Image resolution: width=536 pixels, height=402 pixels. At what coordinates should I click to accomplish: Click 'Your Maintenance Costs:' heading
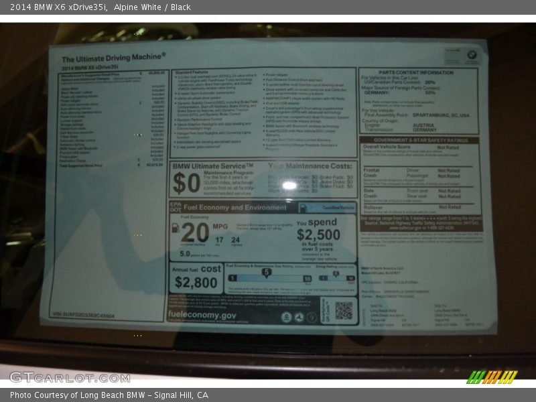coord(310,166)
